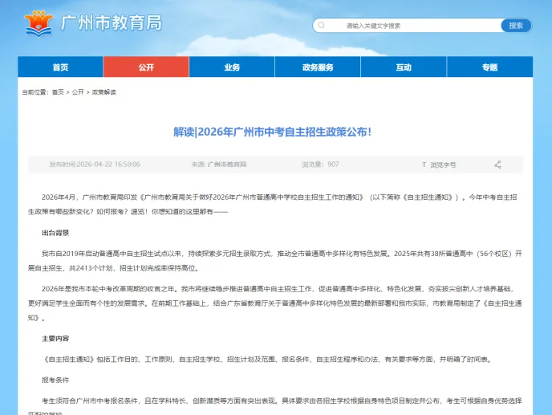Click the blue 搜索 search button
Image resolution: width=552 pixels, height=415 pixels.
(x=516, y=26)
